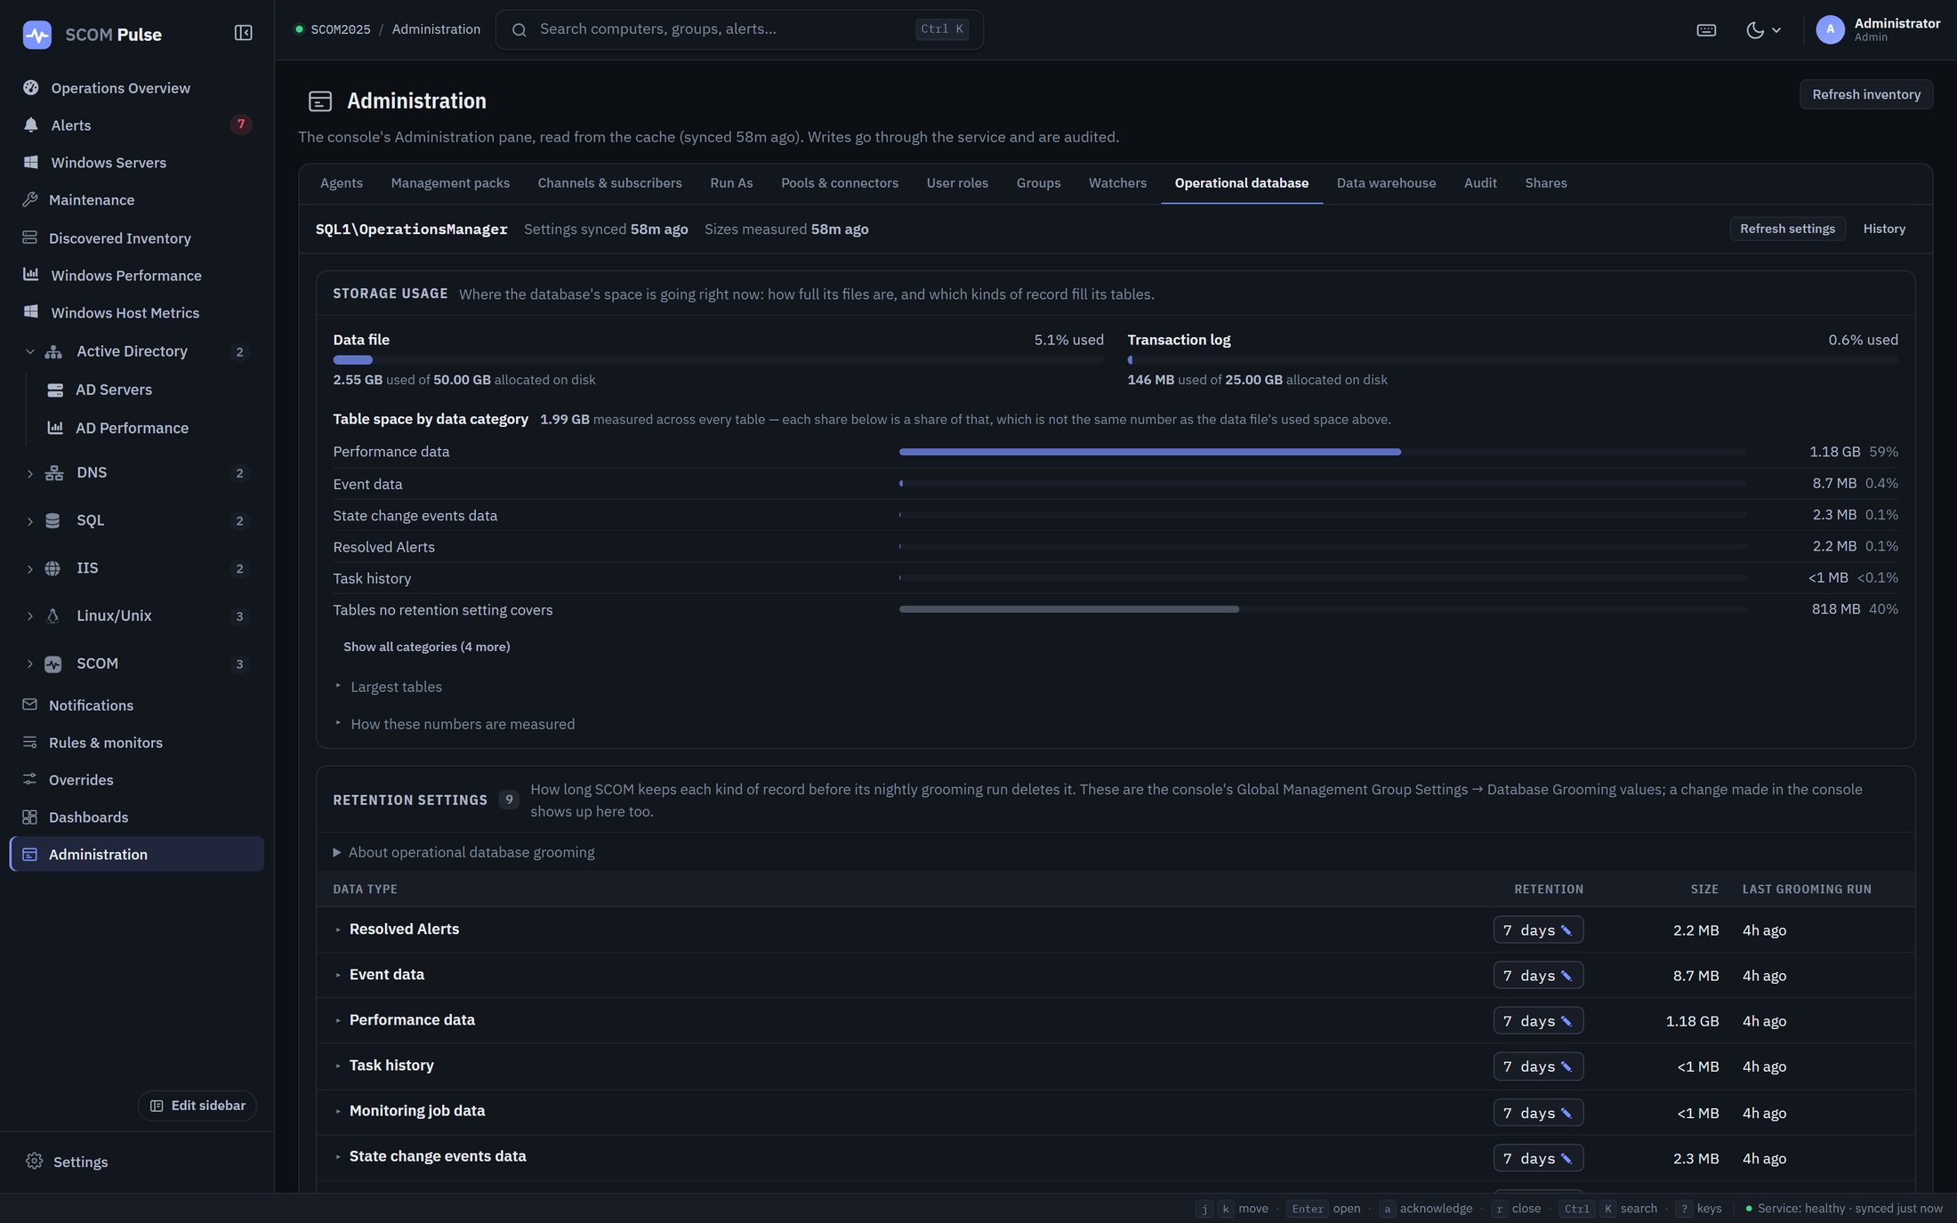Open Alerts bell icon in sidebar
Image resolution: width=1957 pixels, height=1223 pixels.
(31, 125)
